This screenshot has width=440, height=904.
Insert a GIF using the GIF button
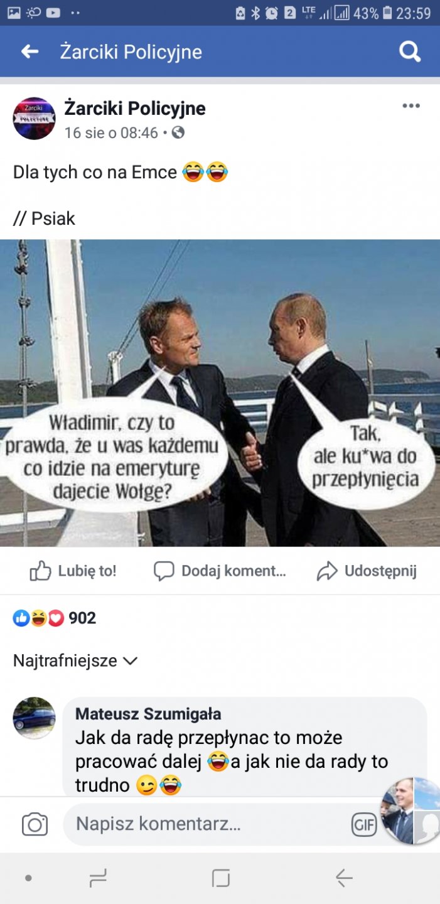(x=364, y=824)
